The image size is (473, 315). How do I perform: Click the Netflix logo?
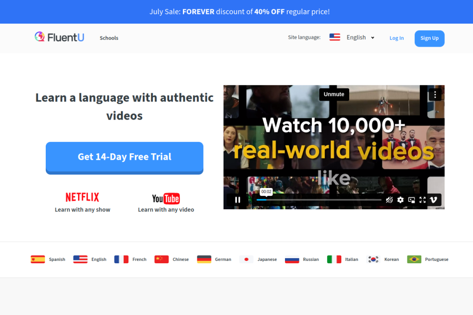(x=82, y=197)
